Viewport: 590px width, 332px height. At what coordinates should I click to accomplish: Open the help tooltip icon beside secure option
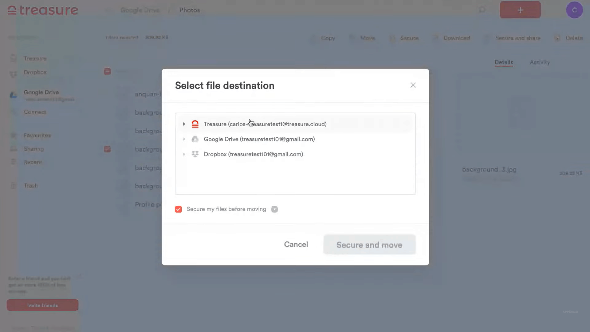(x=274, y=209)
